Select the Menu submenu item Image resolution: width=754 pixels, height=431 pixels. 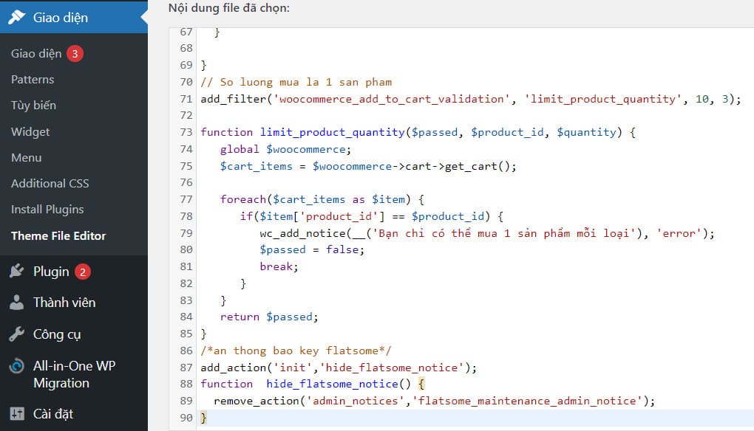click(x=26, y=158)
